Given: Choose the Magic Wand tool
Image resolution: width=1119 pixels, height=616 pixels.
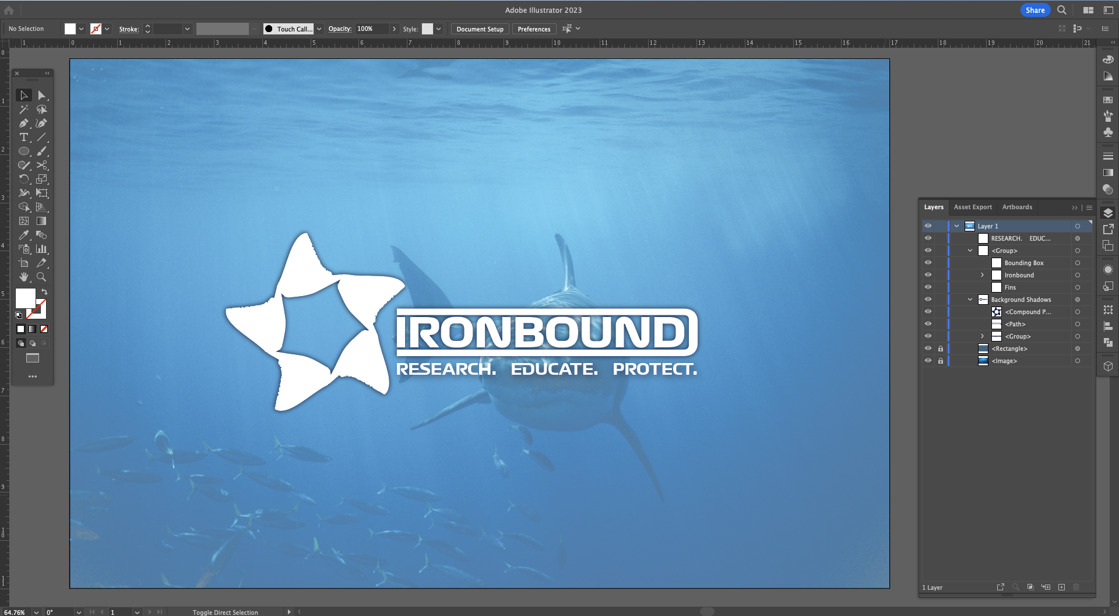Looking at the screenshot, I should (x=24, y=109).
